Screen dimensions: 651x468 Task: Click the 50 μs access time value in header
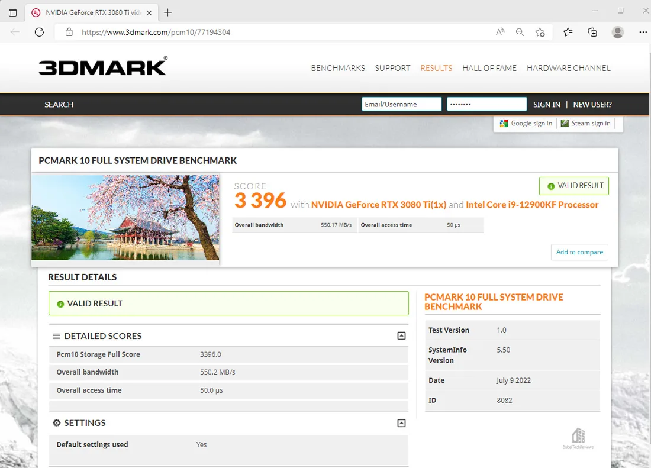click(453, 225)
